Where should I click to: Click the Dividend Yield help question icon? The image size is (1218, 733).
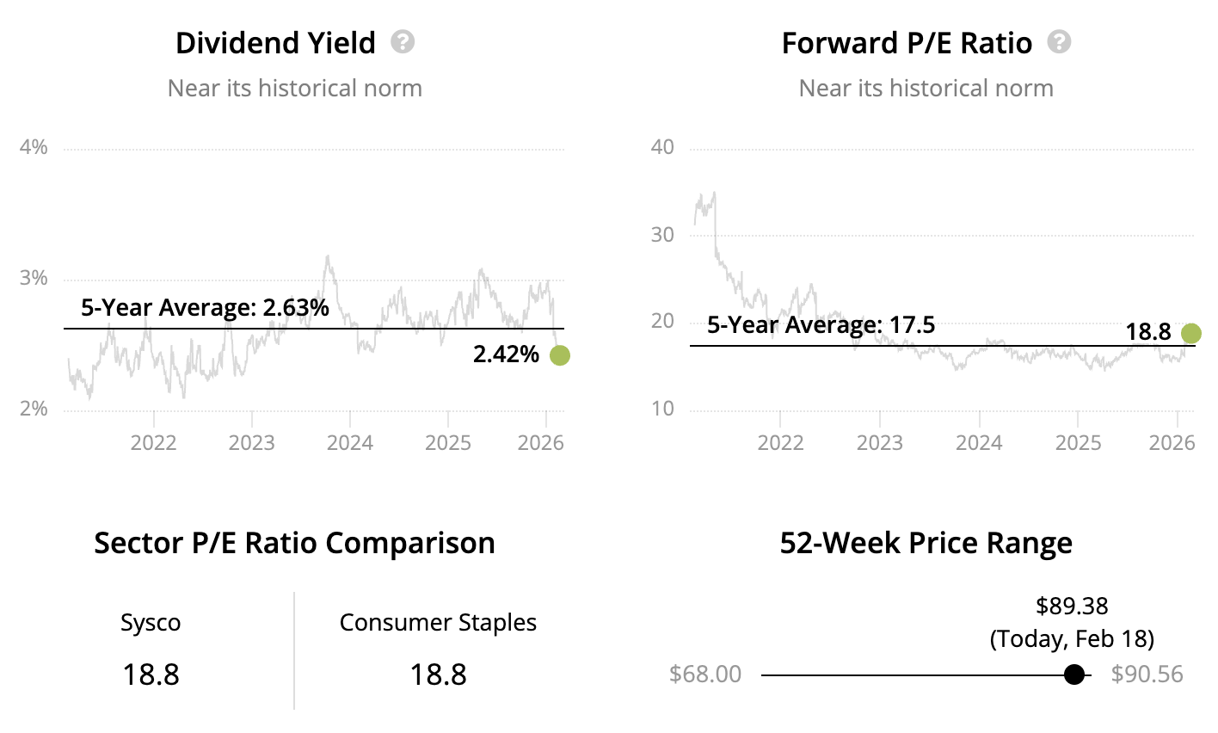coord(403,41)
